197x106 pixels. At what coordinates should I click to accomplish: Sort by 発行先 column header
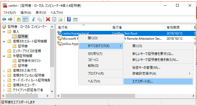click(x=83, y=27)
